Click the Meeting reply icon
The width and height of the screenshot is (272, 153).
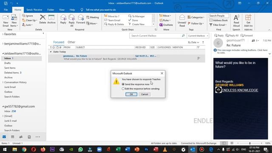[88, 17]
